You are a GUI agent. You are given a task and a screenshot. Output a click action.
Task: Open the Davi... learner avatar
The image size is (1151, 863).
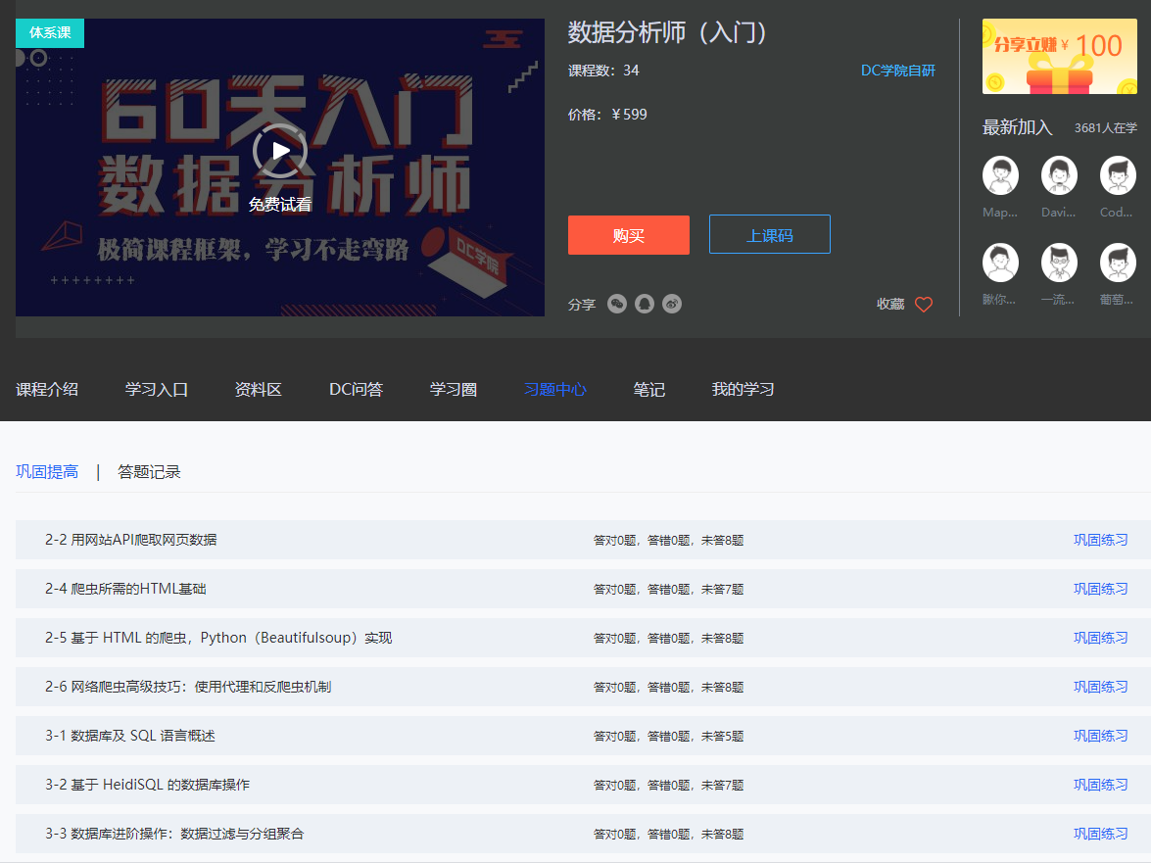pyautogui.click(x=1059, y=176)
